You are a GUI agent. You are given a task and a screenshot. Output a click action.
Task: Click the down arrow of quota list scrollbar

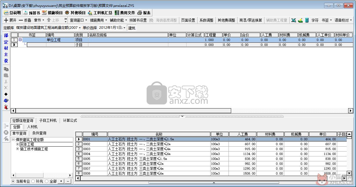click(x=349, y=173)
